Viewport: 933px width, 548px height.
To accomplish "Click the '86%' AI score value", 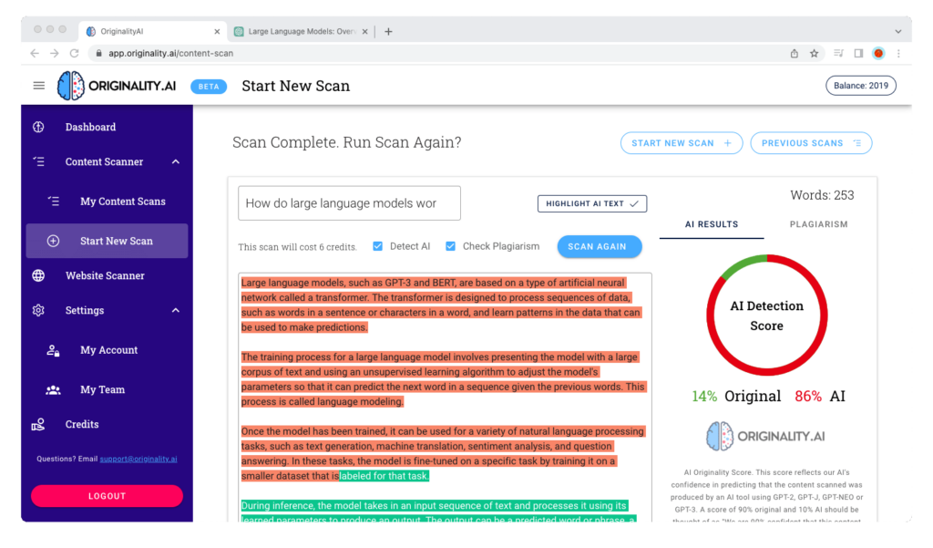I will pos(808,397).
